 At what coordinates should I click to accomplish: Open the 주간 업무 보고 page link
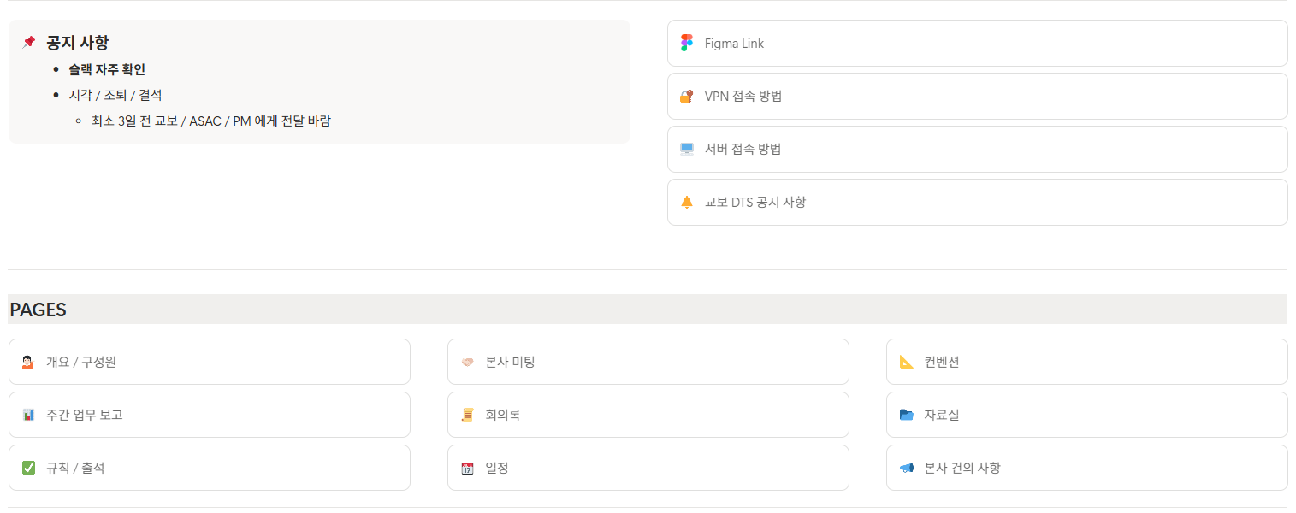(x=85, y=416)
